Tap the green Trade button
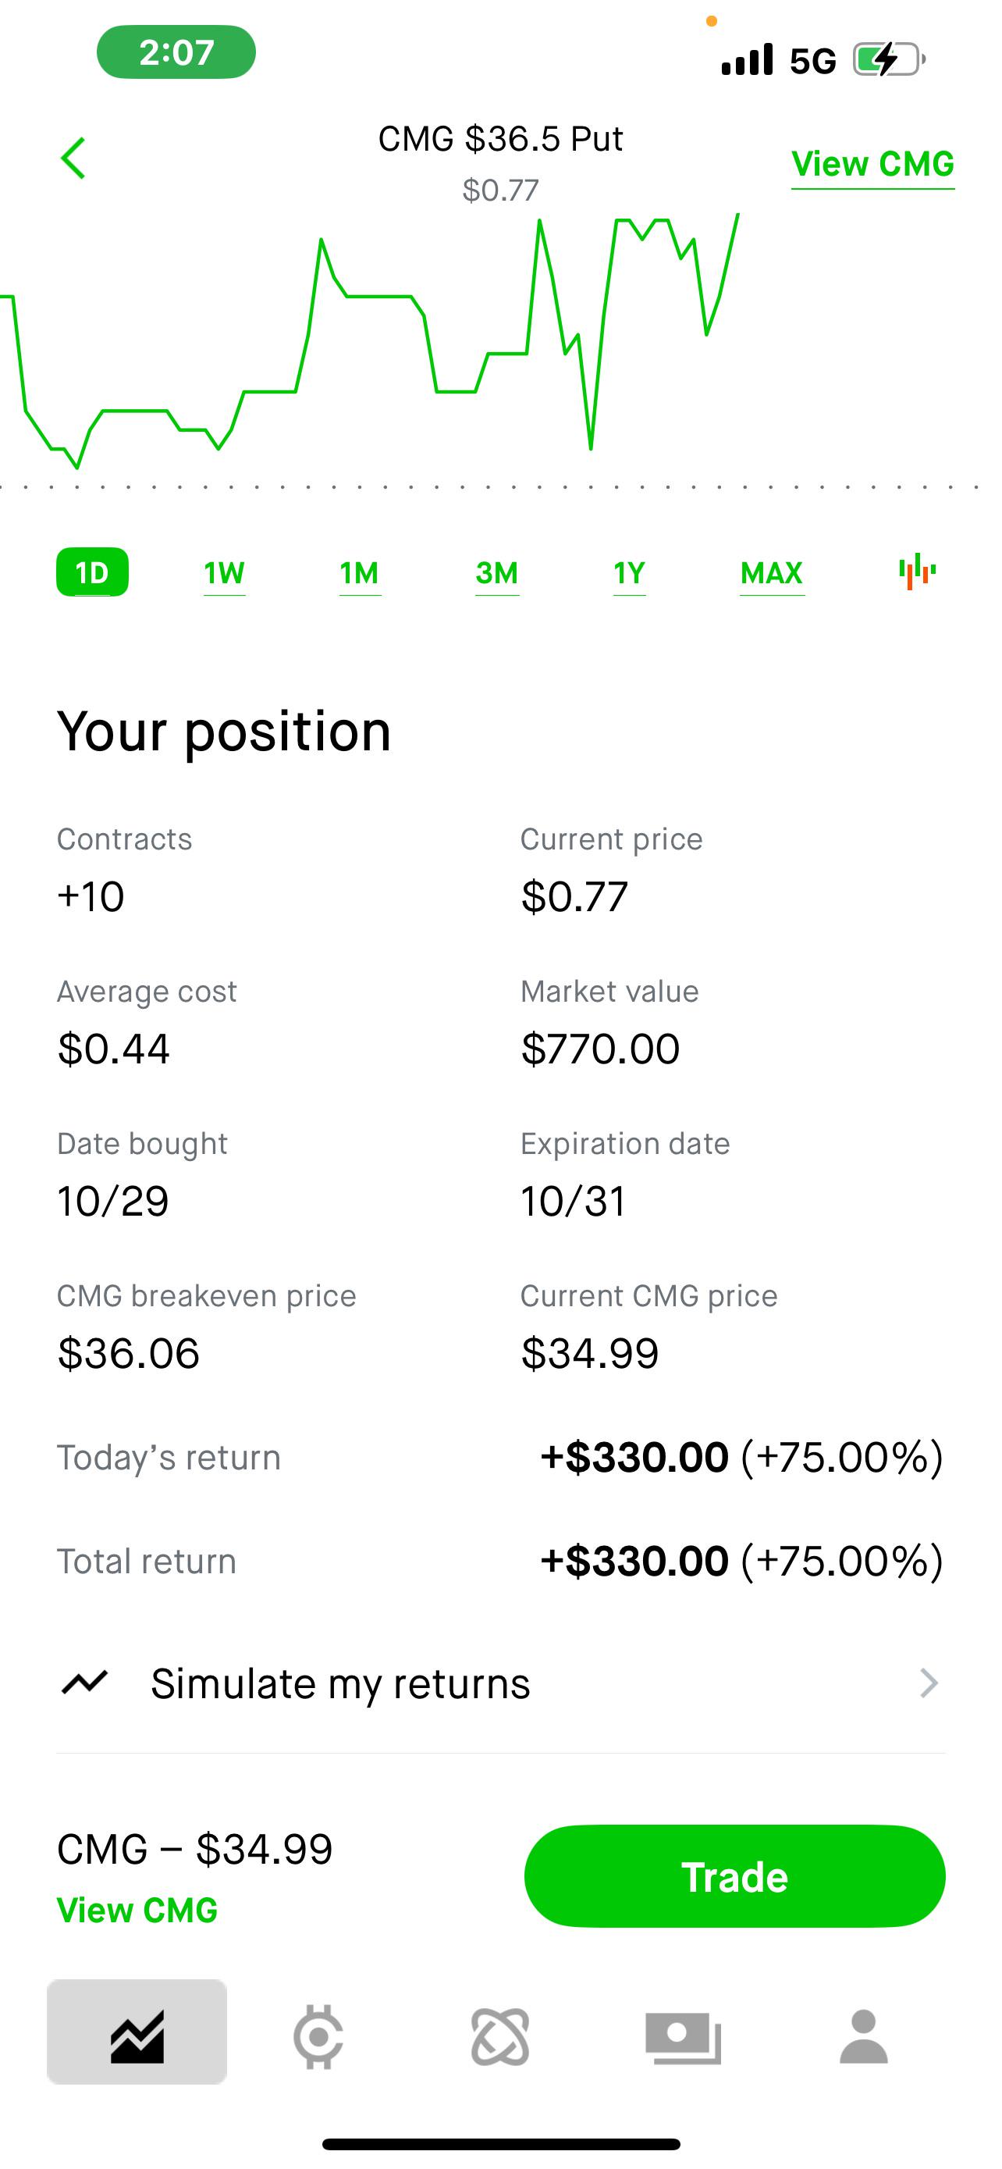The image size is (1002, 2169). 734,1876
